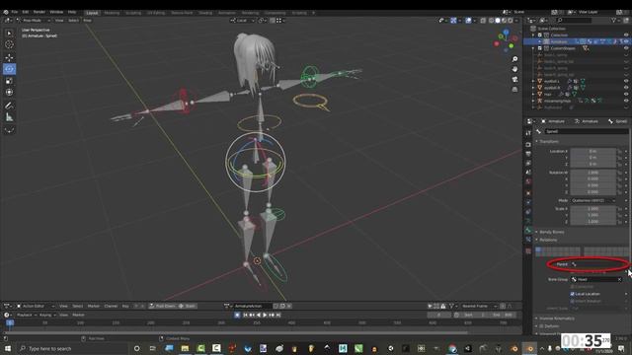Toggle visibility of eyeball.L object
This screenshot has height=355, width=632.
point(626,81)
